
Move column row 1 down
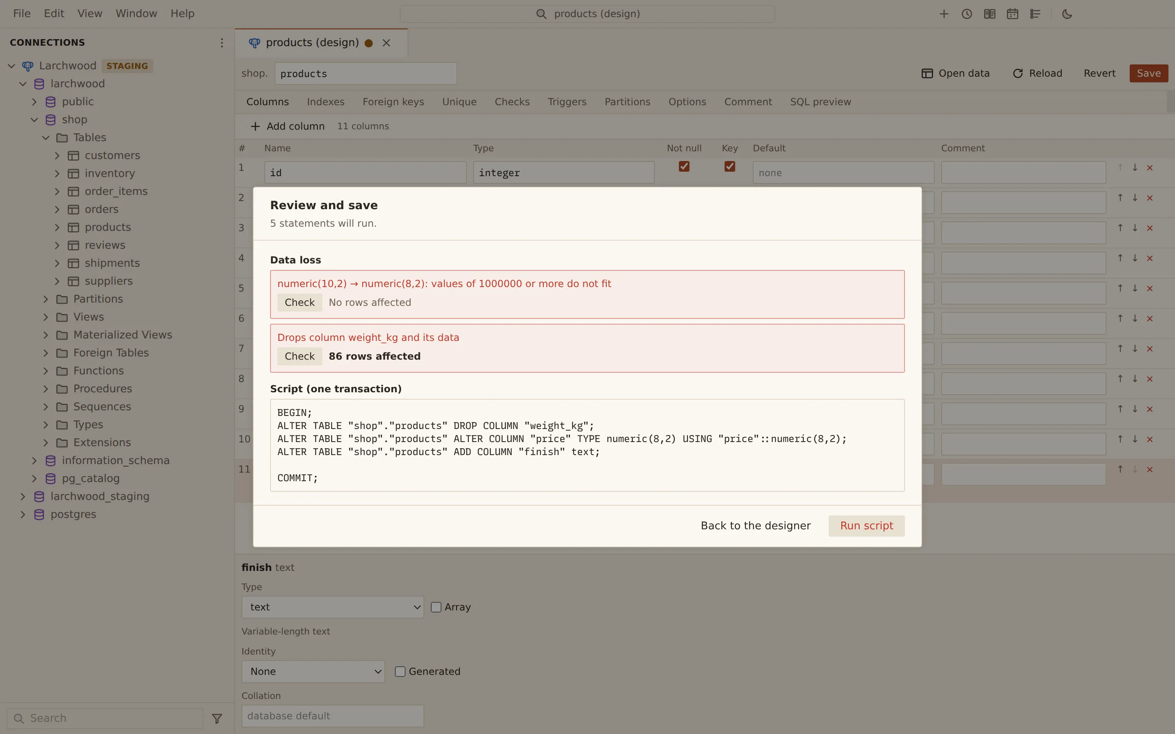coord(1135,168)
